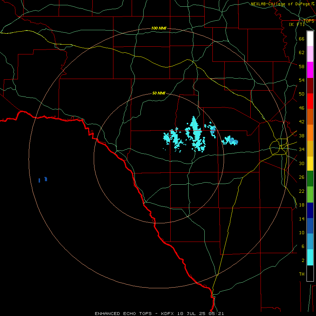The width and height of the screenshot is (316, 316).
Task: Select the "50" scale value
Action: click(x=302, y=94)
